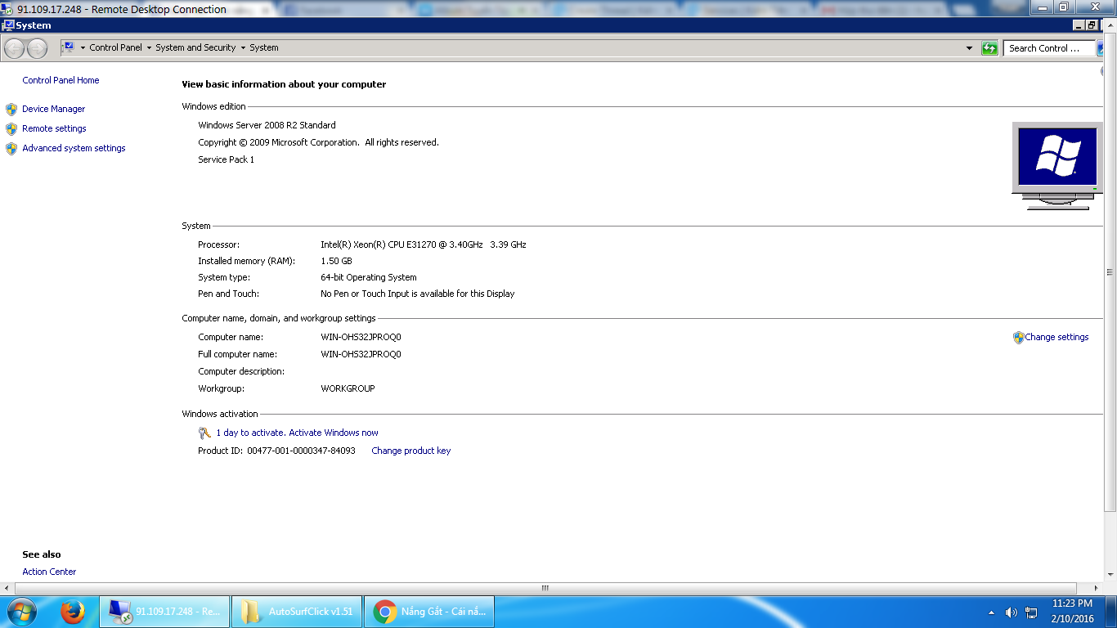Screen dimensions: 1117x628
Task: Open the network icon in system tray
Action: pos(1031,612)
